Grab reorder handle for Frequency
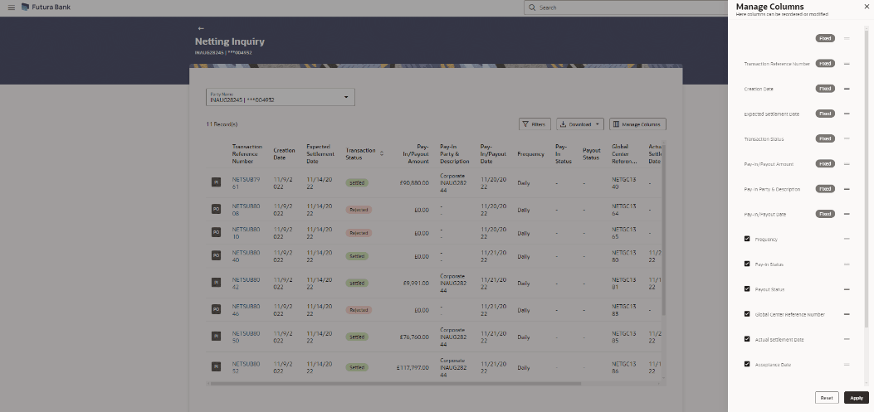Image resolution: width=874 pixels, height=412 pixels. (847, 239)
